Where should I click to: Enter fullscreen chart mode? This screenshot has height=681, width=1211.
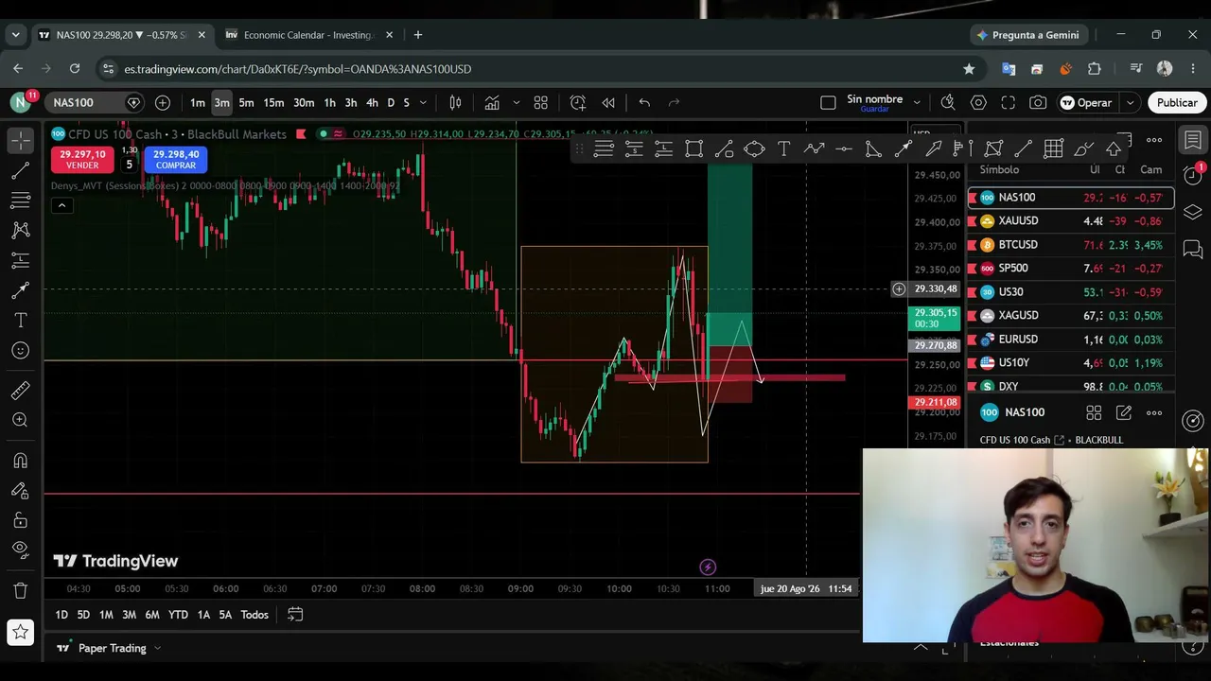(x=1009, y=102)
